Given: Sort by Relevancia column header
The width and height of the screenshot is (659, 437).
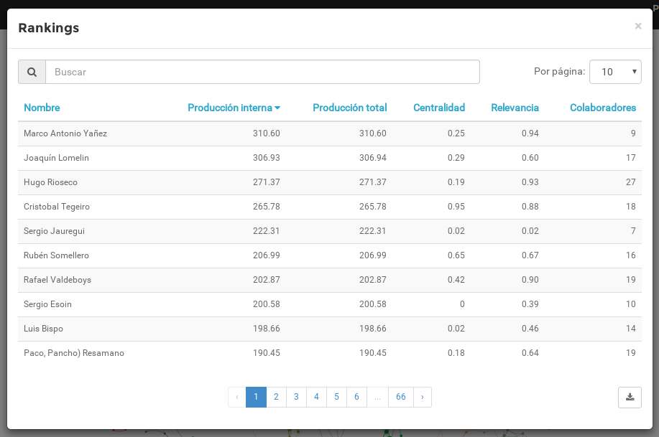Looking at the screenshot, I should [x=515, y=108].
